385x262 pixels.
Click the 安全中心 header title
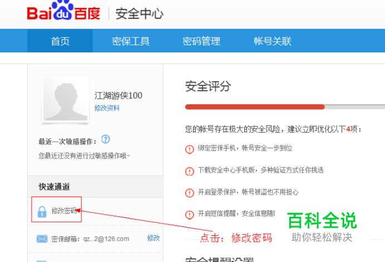pos(140,13)
